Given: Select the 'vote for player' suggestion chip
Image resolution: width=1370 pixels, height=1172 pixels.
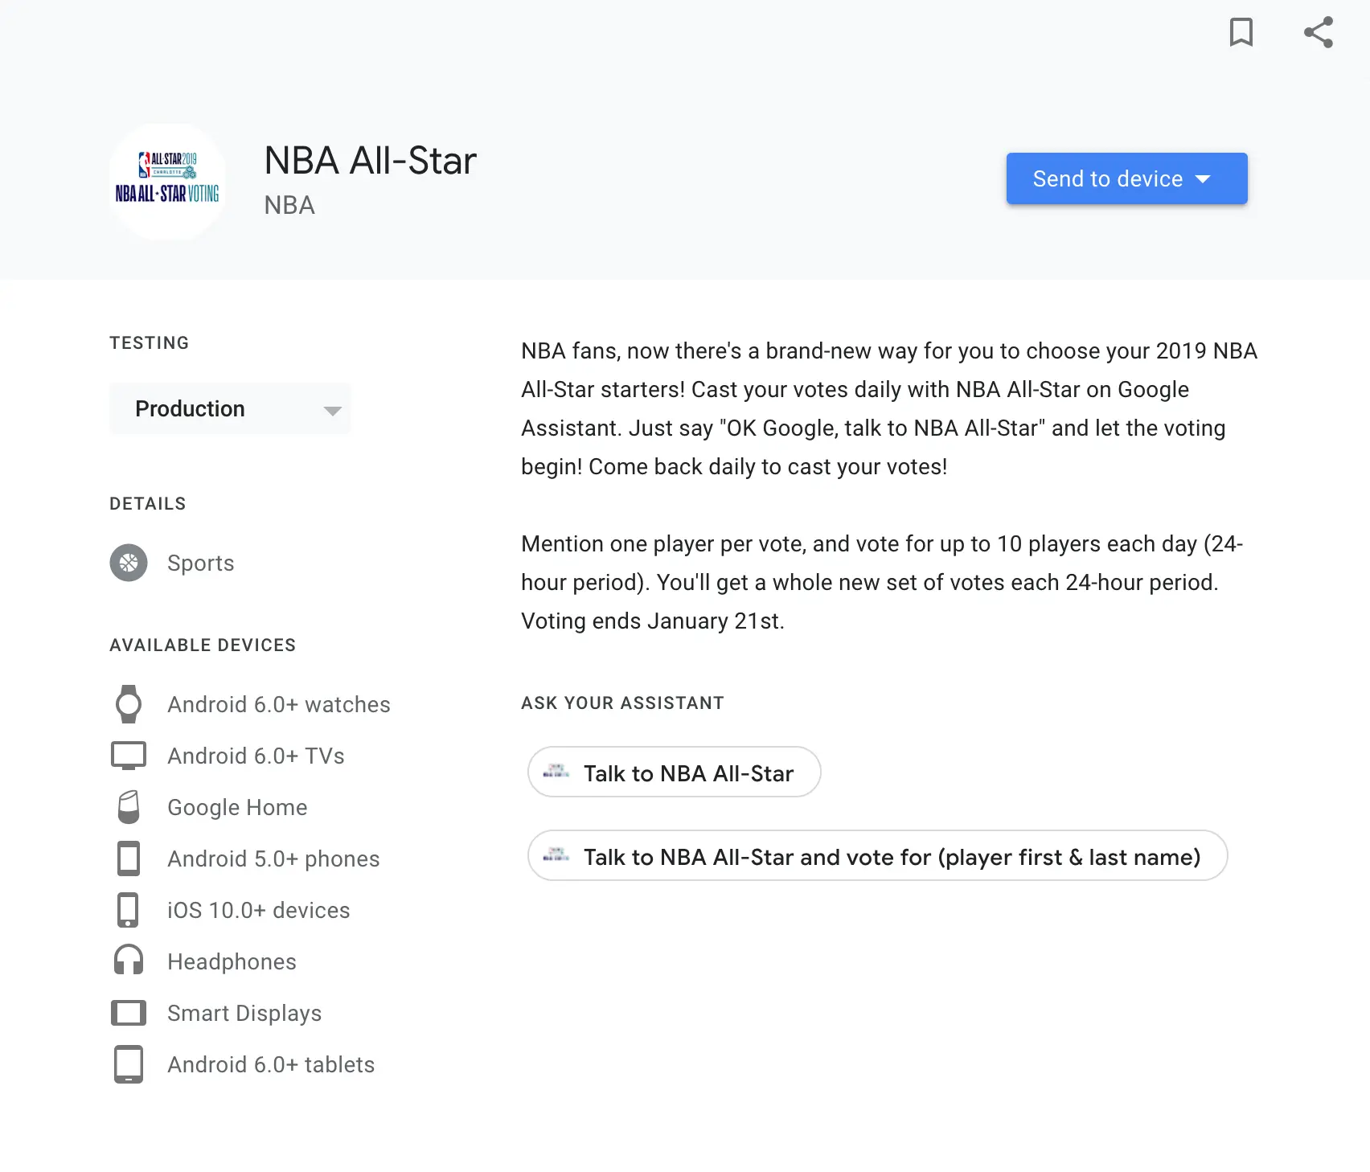Looking at the screenshot, I should pyautogui.click(x=877, y=856).
